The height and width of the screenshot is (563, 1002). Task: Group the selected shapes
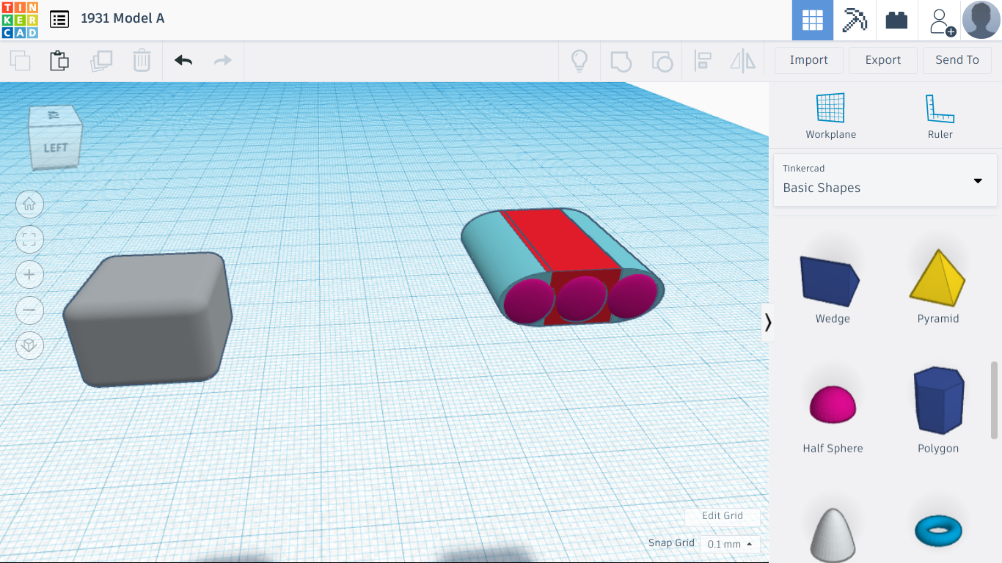(x=621, y=61)
